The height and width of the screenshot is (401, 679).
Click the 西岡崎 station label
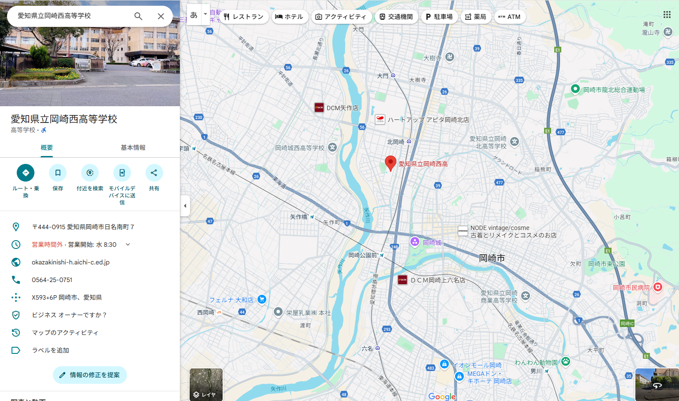coord(205,312)
